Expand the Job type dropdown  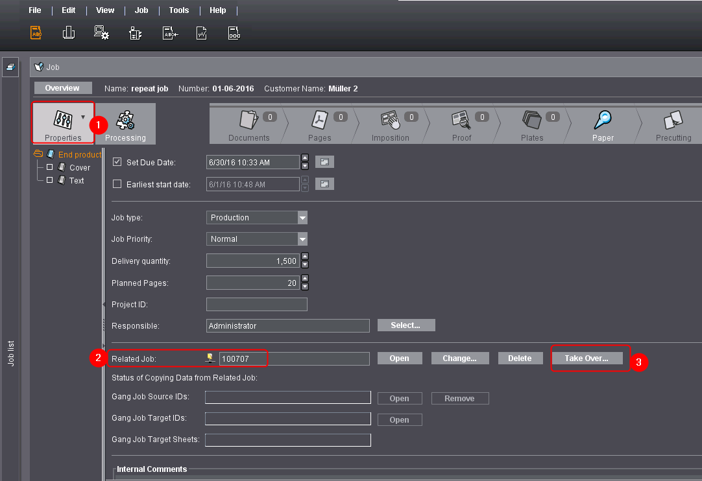tap(302, 218)
